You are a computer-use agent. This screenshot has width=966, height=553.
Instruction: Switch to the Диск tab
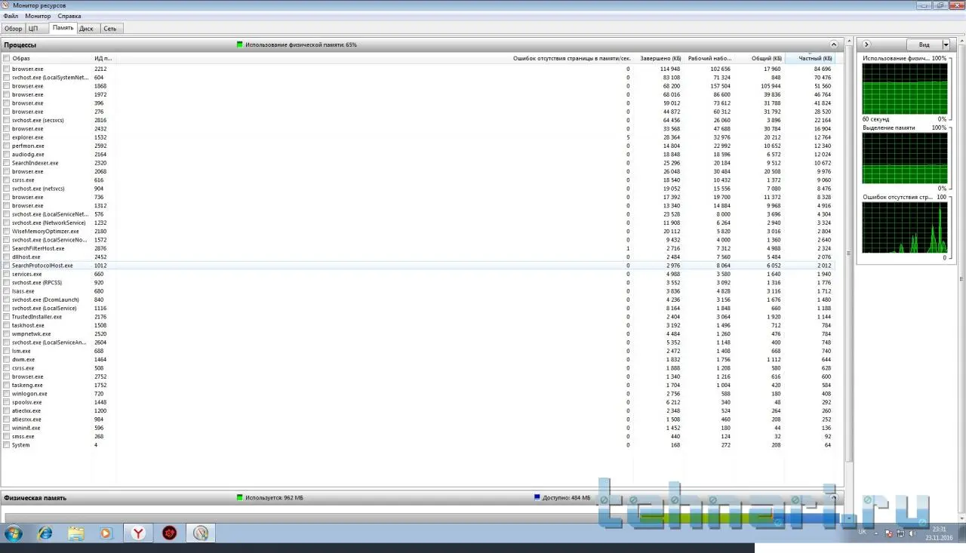(87, 29)
